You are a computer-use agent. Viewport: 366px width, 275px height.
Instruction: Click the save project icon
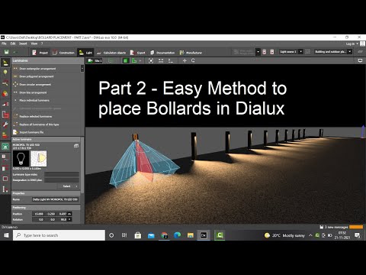(7, 52)
